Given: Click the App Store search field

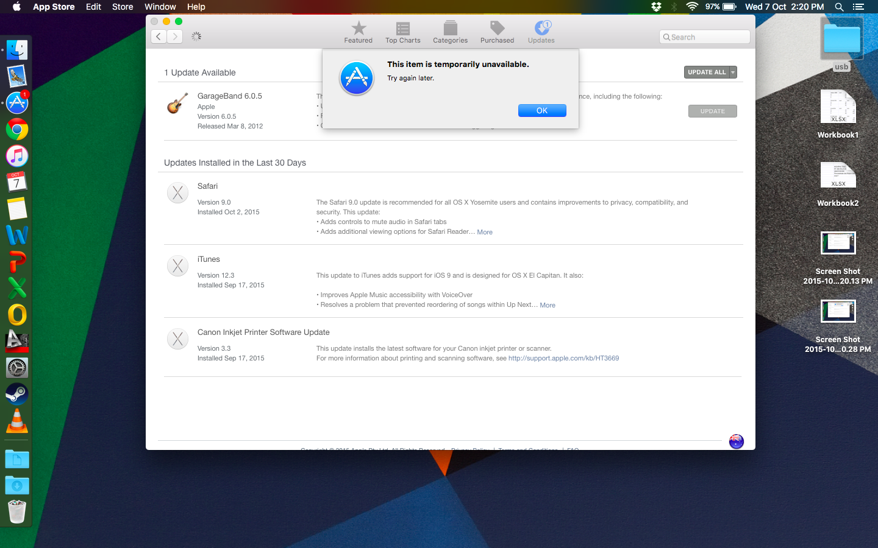Looking at the screenshot, I should coord(705,37).
